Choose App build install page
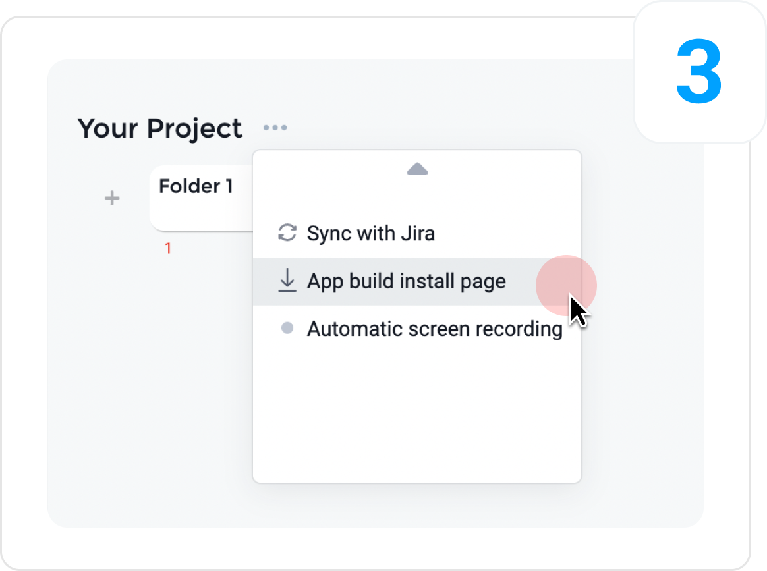The image size is (767, 571). click(x=406, y=281)
